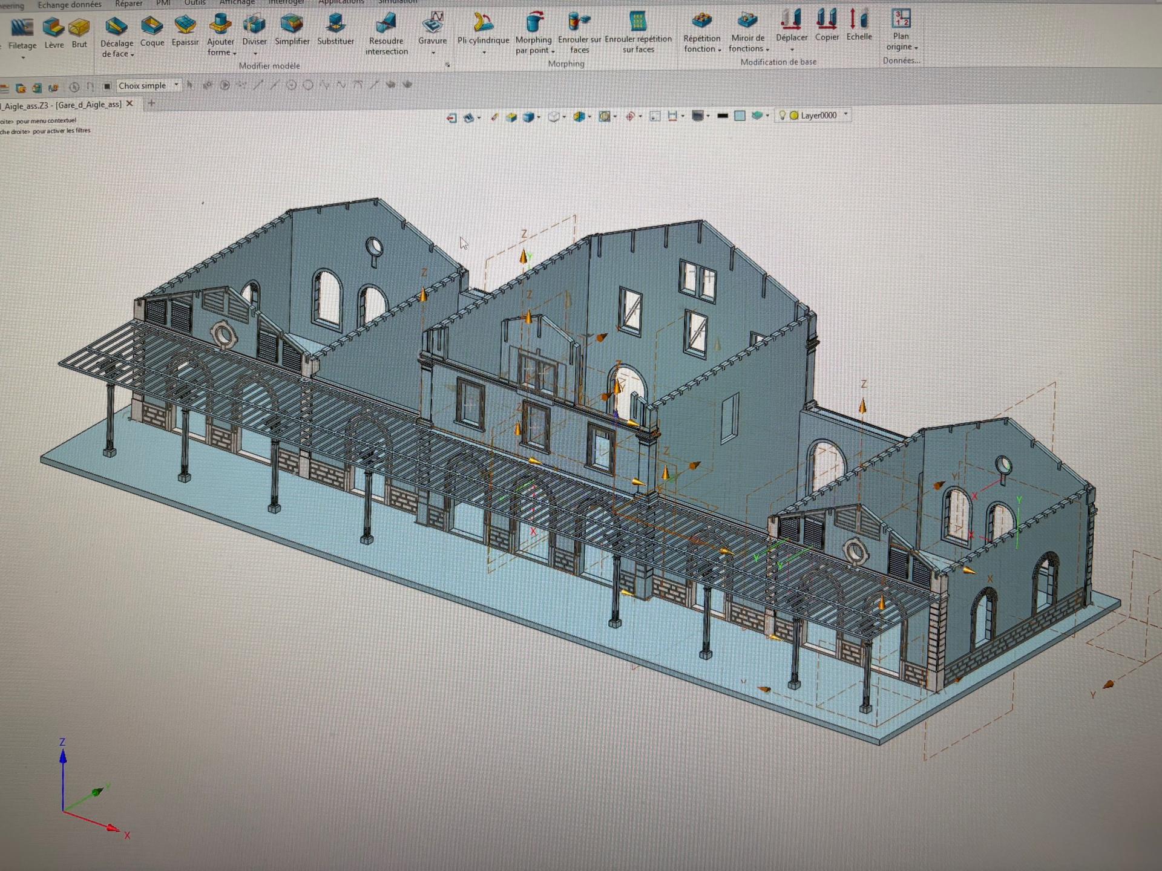The width and height of the screenshot is (1162, 871).
Task: Click the light blue color swatch
Action: click(x=740, y=116)
